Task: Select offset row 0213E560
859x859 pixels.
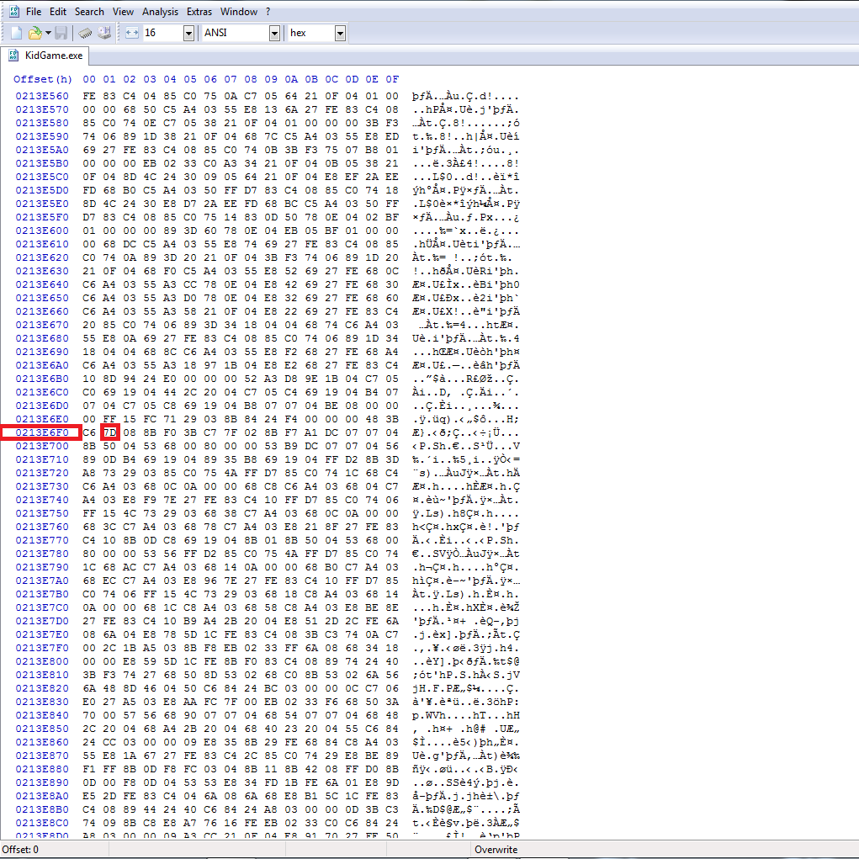Action: (42, 97)
